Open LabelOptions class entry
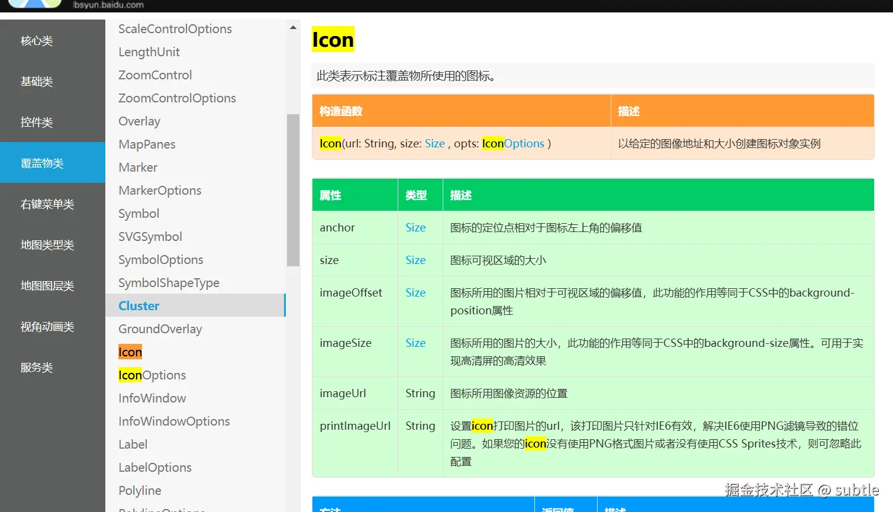The width and height of the screenshot is (893, 512). [155, 468]
